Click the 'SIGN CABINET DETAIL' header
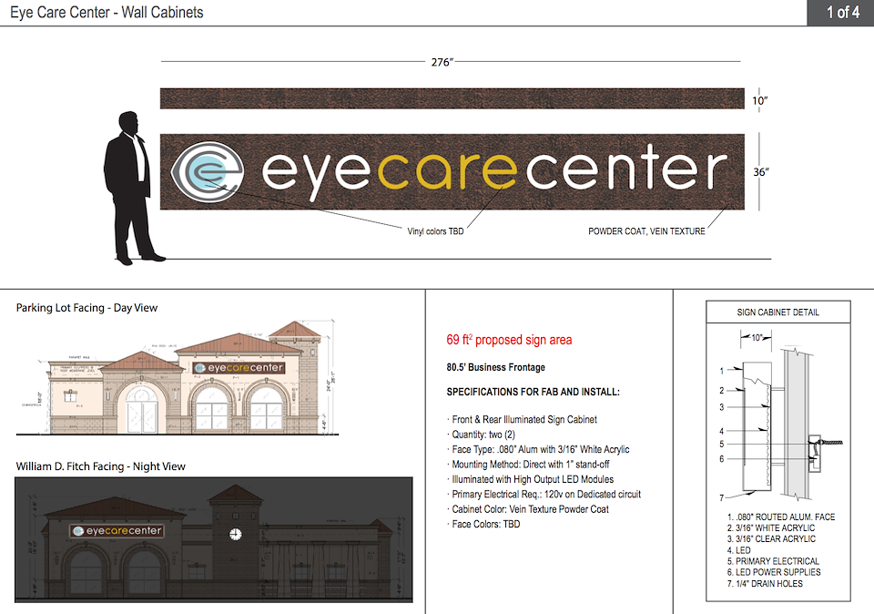Image resolution: width=874 pixels, height=614 pixels. [778, 312]
